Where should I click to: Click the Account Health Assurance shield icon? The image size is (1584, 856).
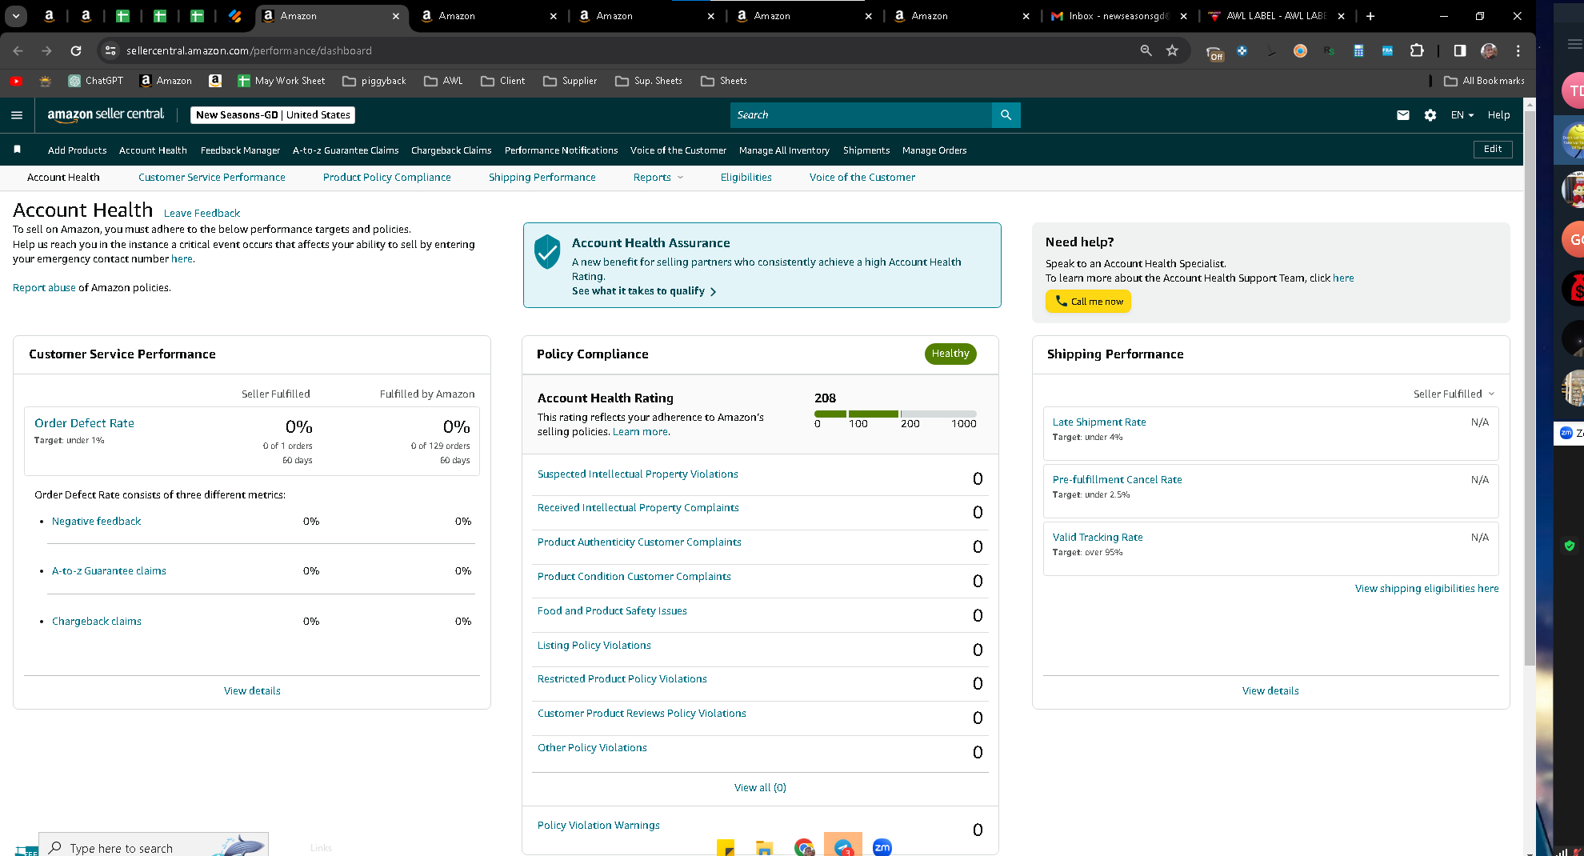547,251
